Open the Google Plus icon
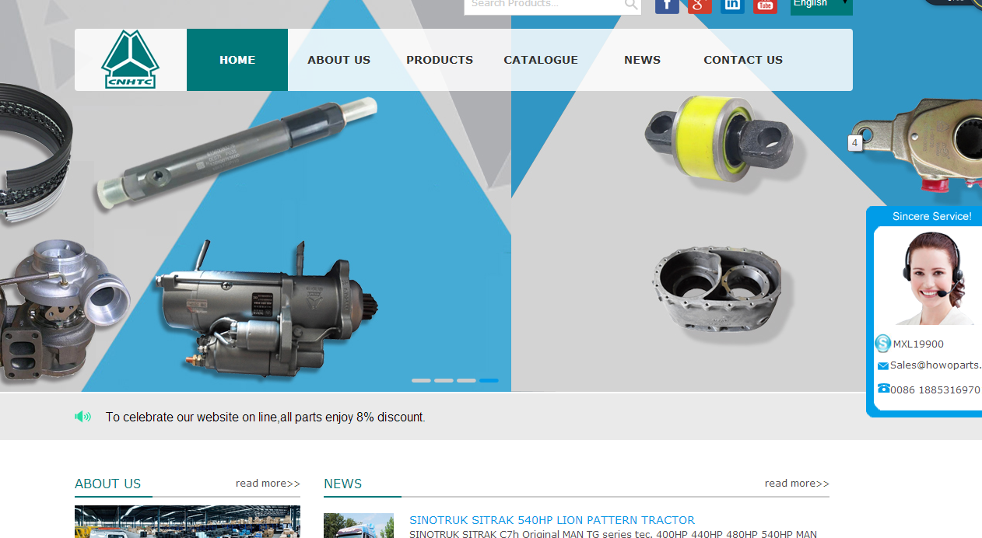The width and height of the screenshot is (982, 538). pos(700,5)
